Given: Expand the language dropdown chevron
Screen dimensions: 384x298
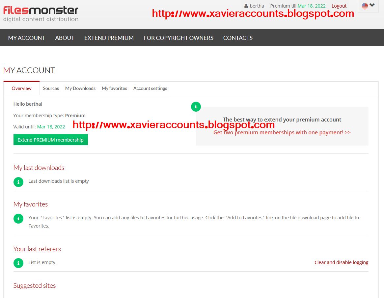Looking at the screenshot, I should point(372,5).
